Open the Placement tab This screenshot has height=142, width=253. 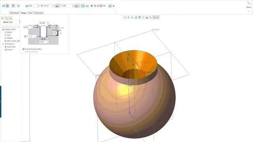(14, 13)
